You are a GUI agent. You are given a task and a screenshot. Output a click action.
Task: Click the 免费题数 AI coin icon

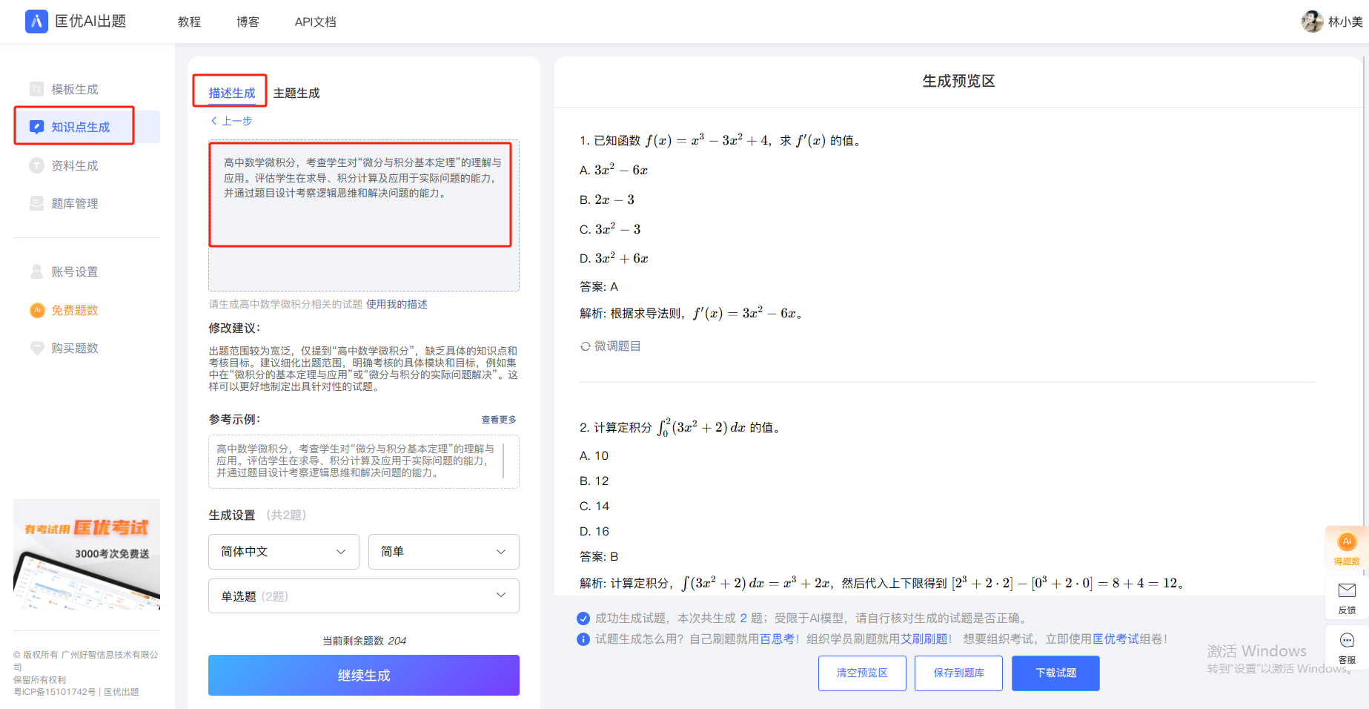coord(36,310)
